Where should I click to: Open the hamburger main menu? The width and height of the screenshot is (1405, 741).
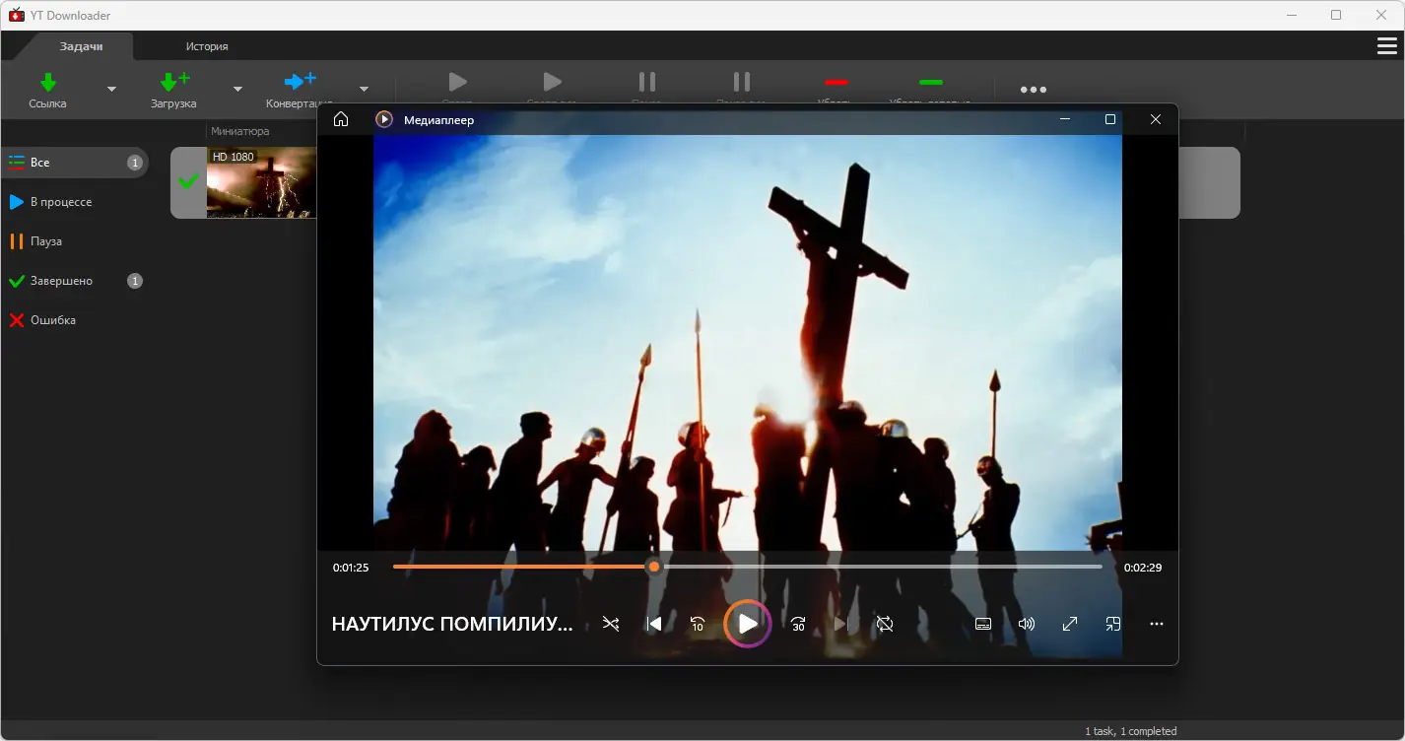[x=1386, y=46]
